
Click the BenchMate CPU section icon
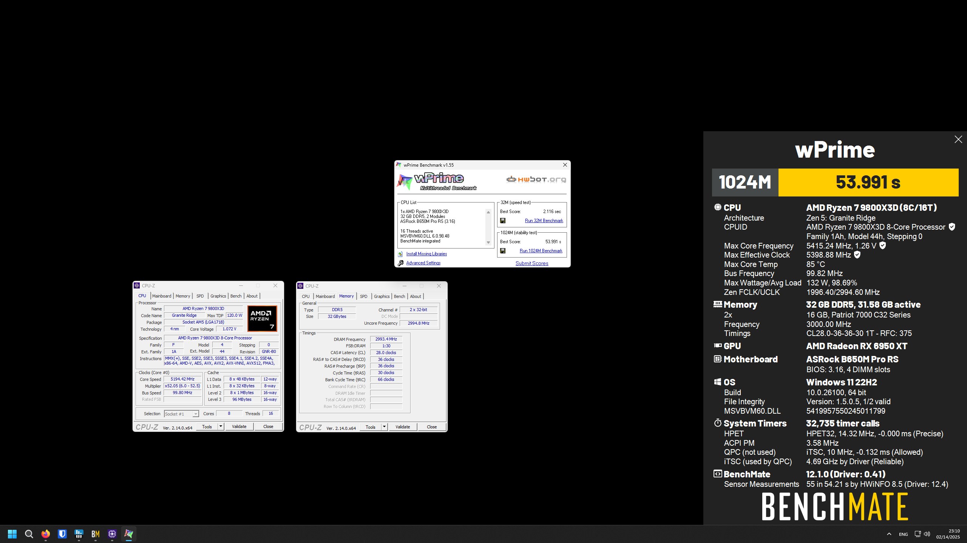[718, 207]
